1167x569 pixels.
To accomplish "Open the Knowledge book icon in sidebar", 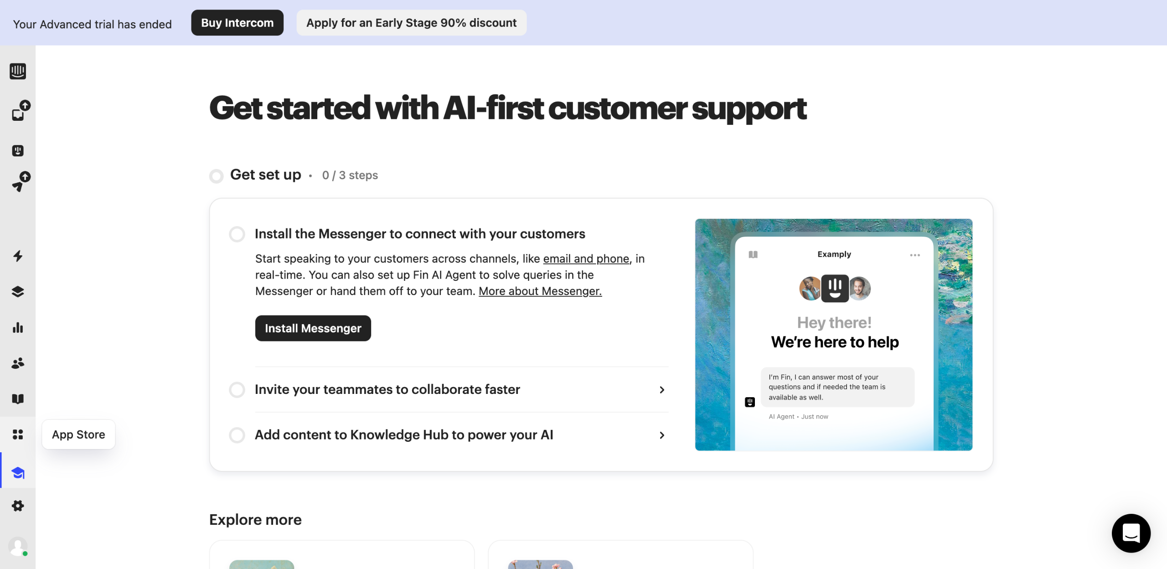I will [18, 399].
